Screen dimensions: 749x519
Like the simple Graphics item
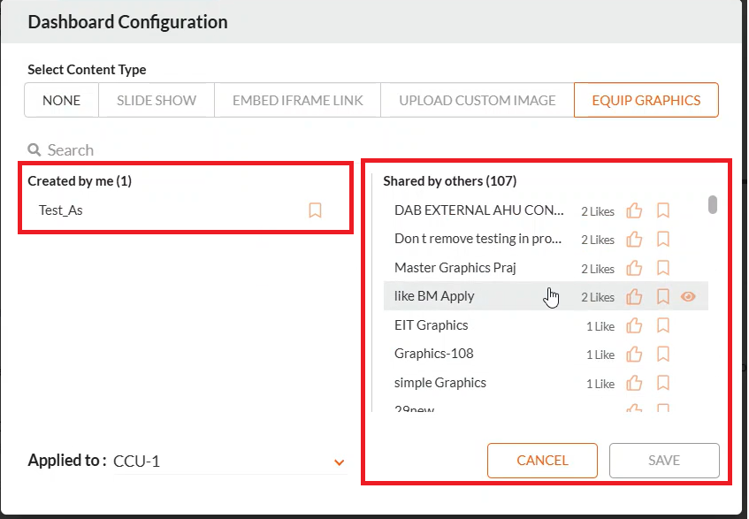click(x=634, y=383)
